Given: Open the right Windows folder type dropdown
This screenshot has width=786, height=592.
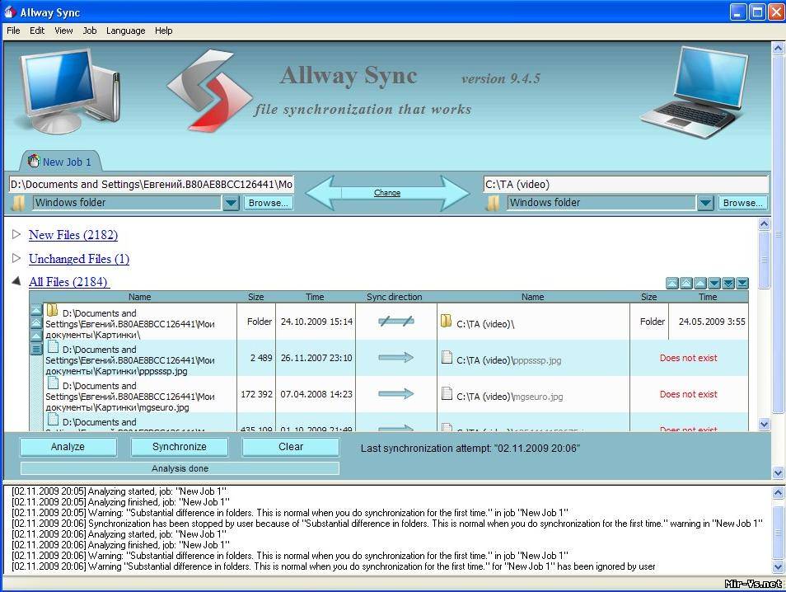Looking at the screenshot, I should (x=704, y=203).
